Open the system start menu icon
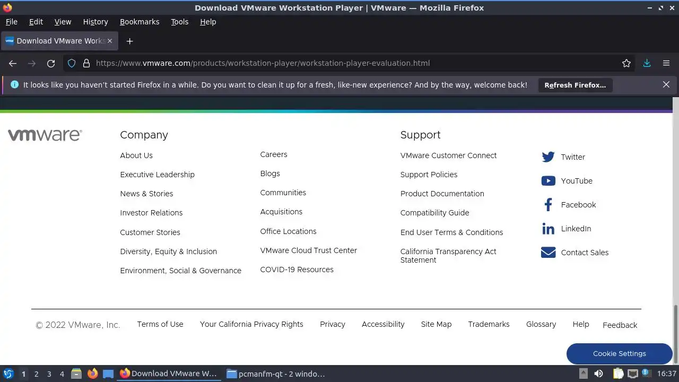This screenshot has height=382, width=679. tap(8, 374)
